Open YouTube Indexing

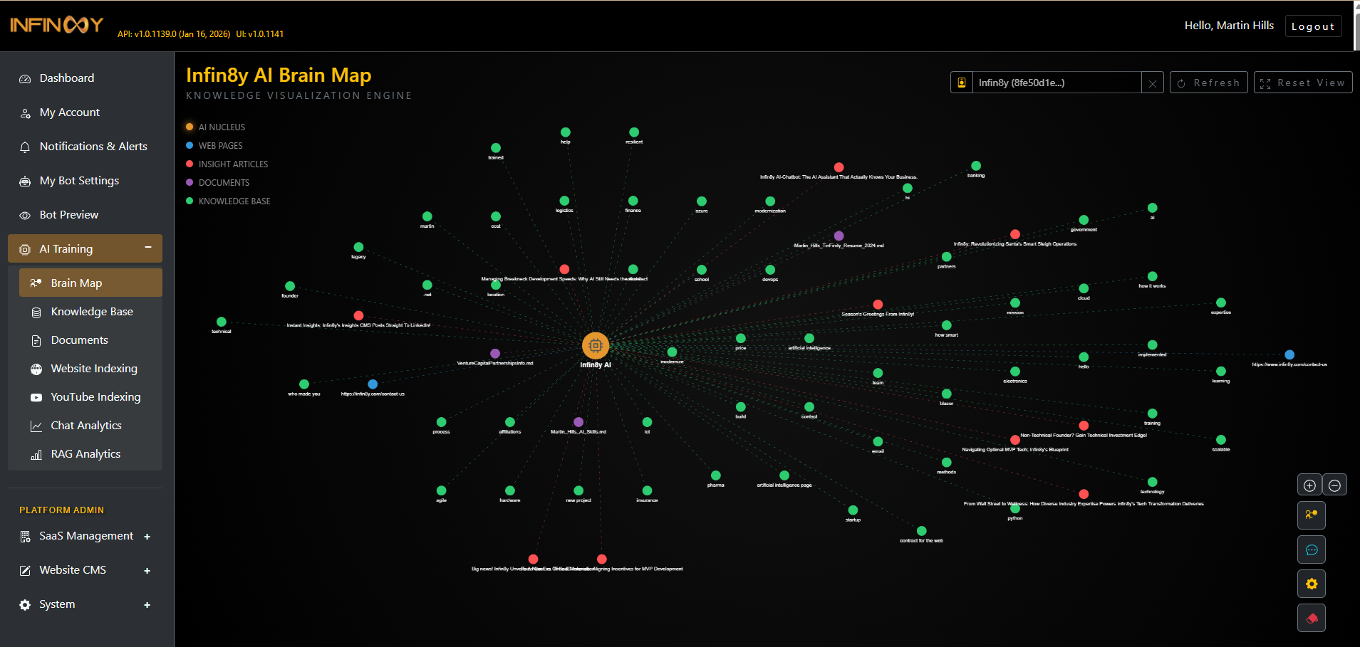pos(90,397)
